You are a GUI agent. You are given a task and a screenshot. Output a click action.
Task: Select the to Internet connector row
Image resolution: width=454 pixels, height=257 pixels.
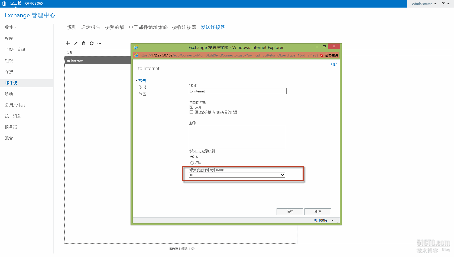pos(98,61)
